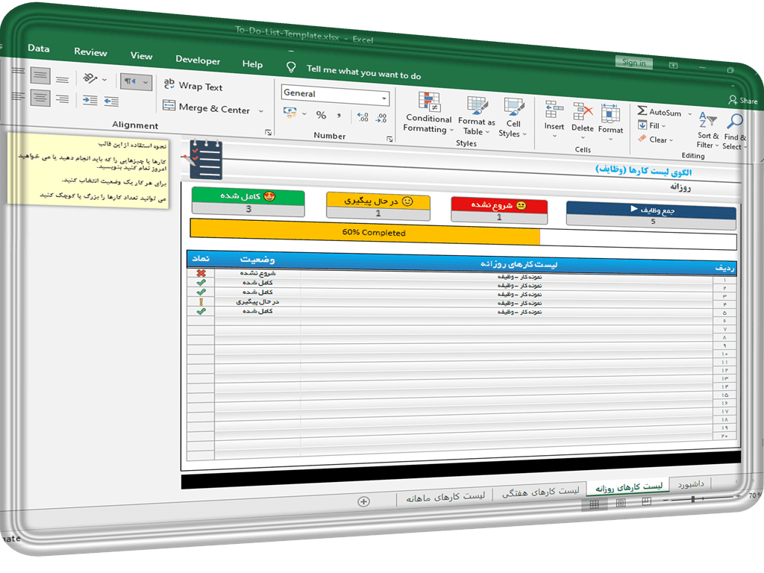Expand the AutoSum dropdown arrow
The height and width of the screenshot is (573, 764).
(x=689, y=114)
